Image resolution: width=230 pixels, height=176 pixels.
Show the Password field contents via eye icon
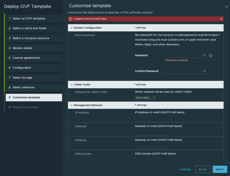[x=204, y=55]
